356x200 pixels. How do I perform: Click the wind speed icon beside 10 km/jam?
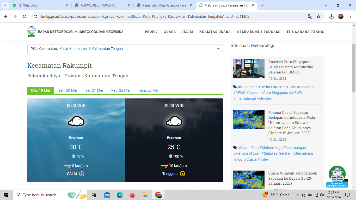pos(165,166)
